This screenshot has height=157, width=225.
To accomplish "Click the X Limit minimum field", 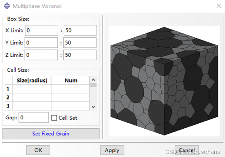I will coord(42,30).
